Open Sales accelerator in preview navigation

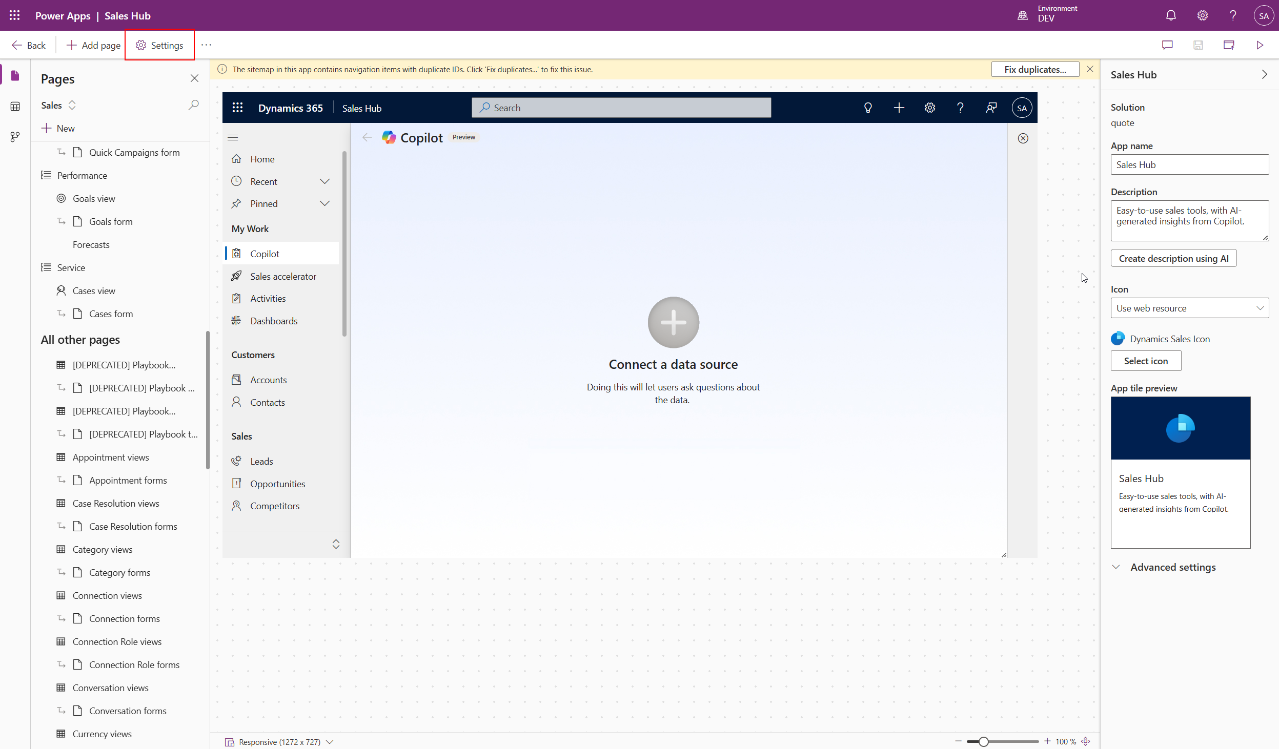pos(281,276)
